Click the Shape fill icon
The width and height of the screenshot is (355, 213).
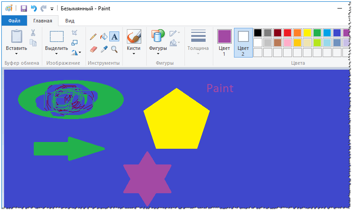coord(173,43)
